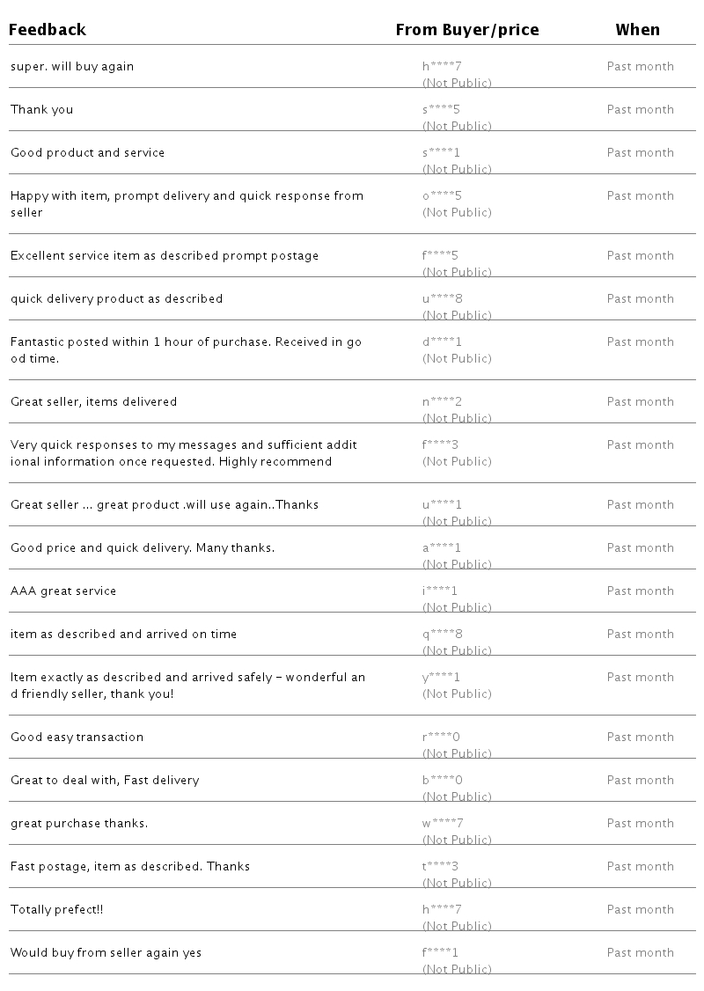
Task: Open buyer d****1 link
Action: (442, 342)
